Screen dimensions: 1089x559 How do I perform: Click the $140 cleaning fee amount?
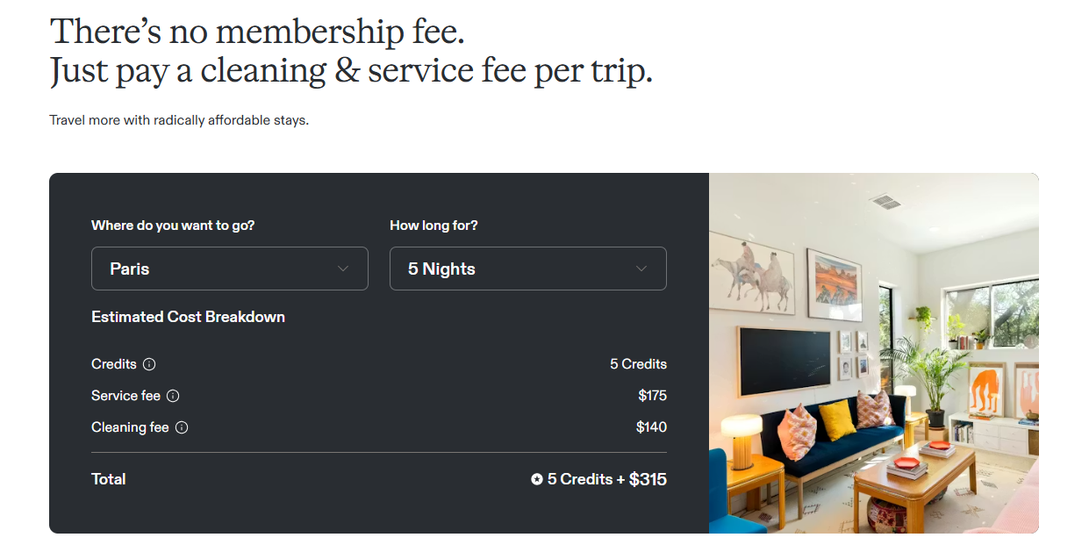(x=651, y=427)
